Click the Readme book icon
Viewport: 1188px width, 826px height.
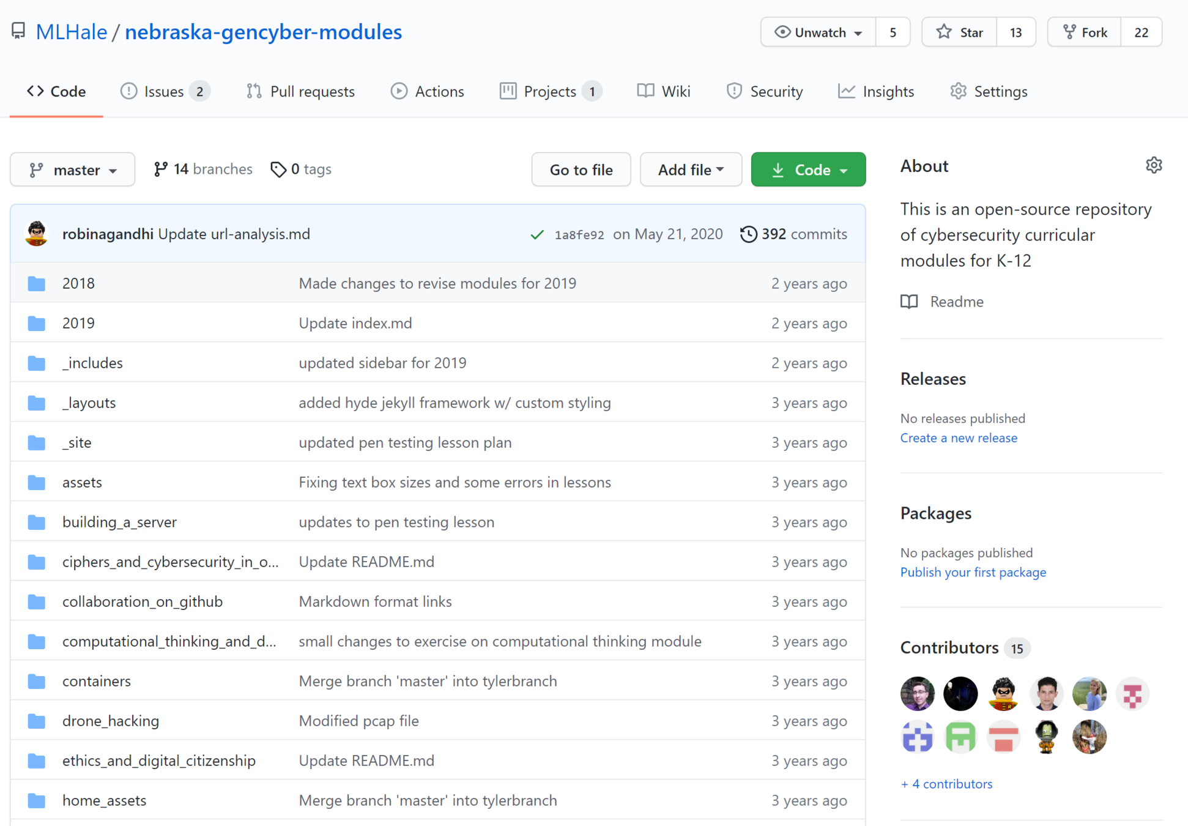909,302
